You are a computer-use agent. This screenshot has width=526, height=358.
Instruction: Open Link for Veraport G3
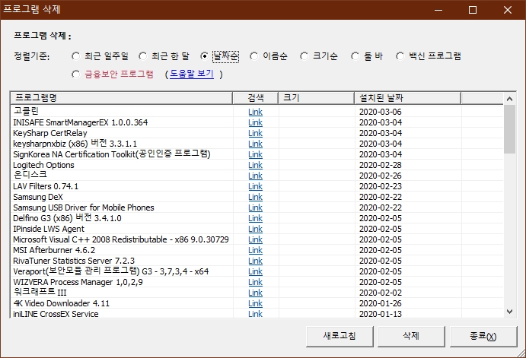tap(255, 271)
